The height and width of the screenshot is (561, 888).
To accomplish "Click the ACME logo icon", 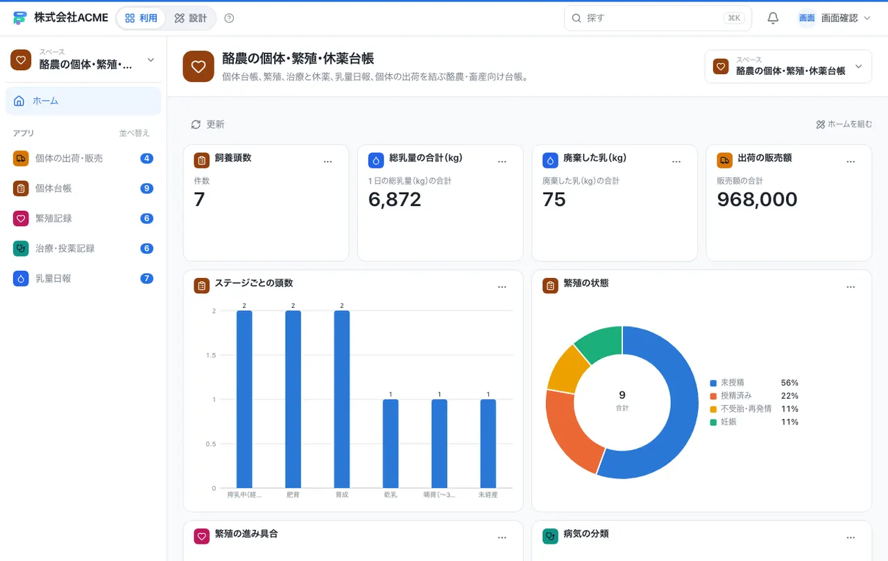I will pos(19,18).
